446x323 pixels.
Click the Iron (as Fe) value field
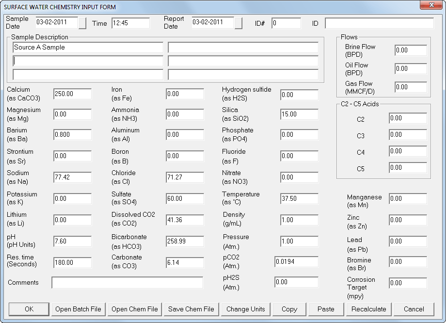coord(185,94)
